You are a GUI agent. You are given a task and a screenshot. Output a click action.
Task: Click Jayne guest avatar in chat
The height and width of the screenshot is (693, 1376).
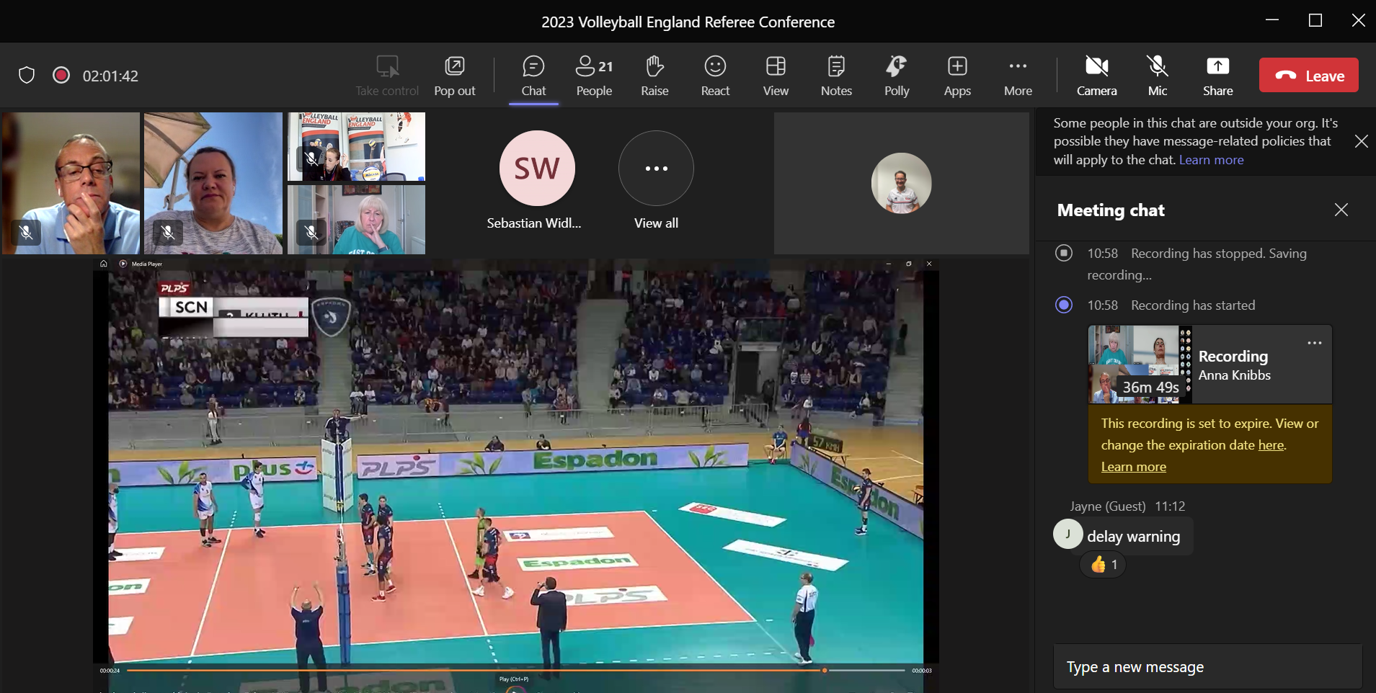coord(1067,534)
